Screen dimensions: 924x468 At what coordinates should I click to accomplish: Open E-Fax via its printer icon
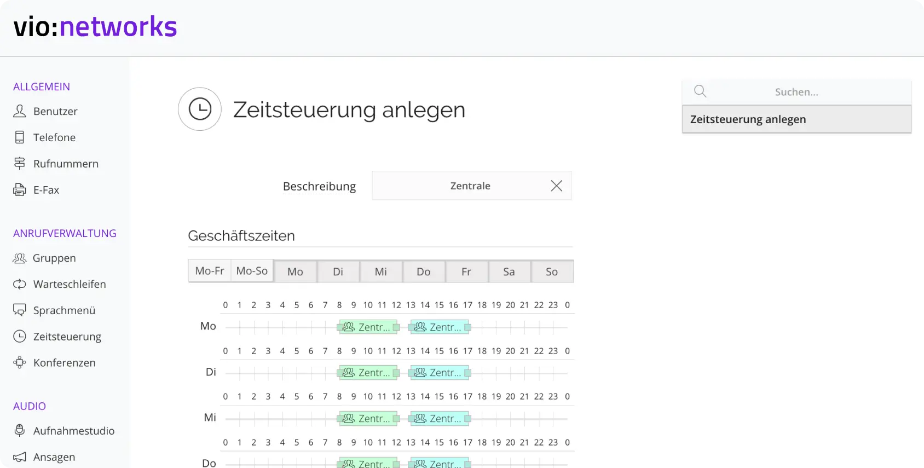tap(20, 190)
